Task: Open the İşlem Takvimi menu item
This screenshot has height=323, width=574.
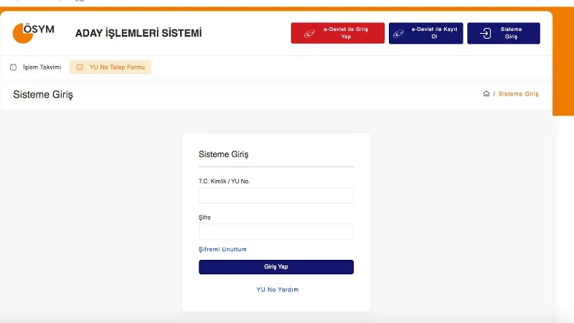Action: click(x=42, y=67)
